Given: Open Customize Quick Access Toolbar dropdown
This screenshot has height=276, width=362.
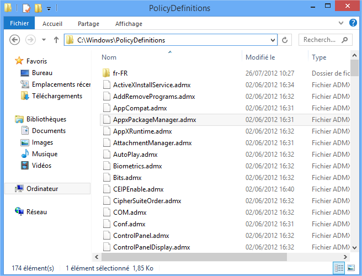Looking at the screenshot, I should [x=49, y=9].
